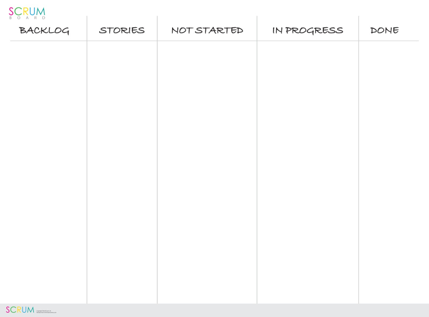Click the yellow R in the top SCRUM logo
This screenshot has height=317, width=429.
coord(24,11)
